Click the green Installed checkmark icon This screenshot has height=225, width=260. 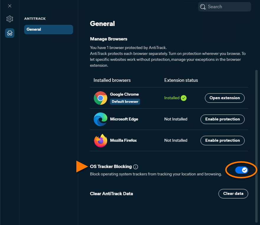(184, 98)
